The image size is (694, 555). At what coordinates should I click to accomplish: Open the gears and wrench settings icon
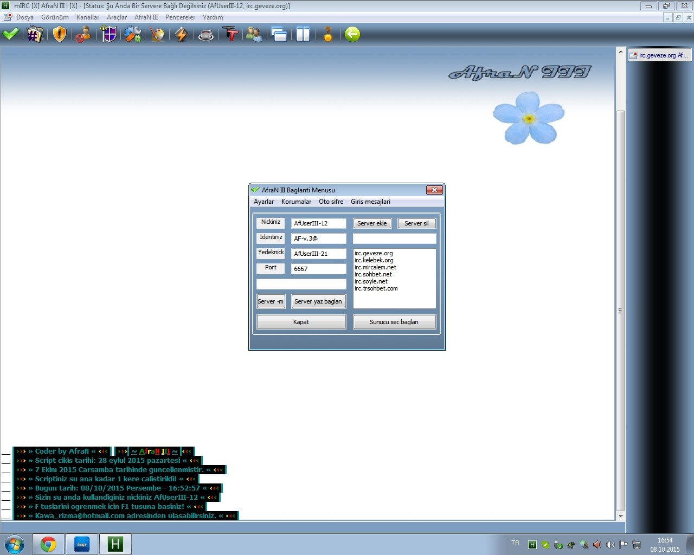click(133, 35)
